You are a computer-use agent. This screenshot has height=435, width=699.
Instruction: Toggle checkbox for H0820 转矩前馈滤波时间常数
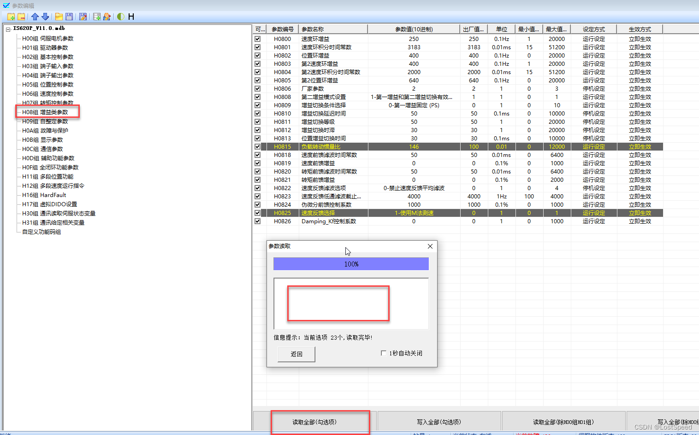257,172
